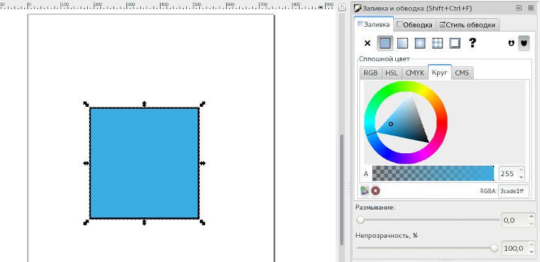Screen dimensions: 540x262
Task: Click the zoom lock icon above scrollbar
Action: tap(341, 7)
